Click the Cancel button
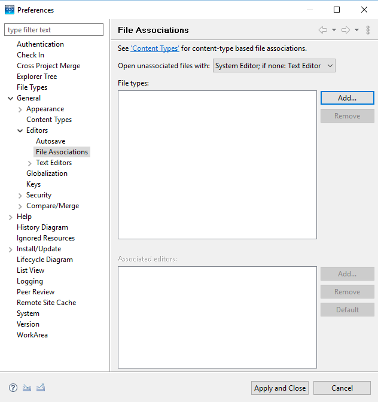Viewport: 378px width, 402px height. tap(342, 388)
